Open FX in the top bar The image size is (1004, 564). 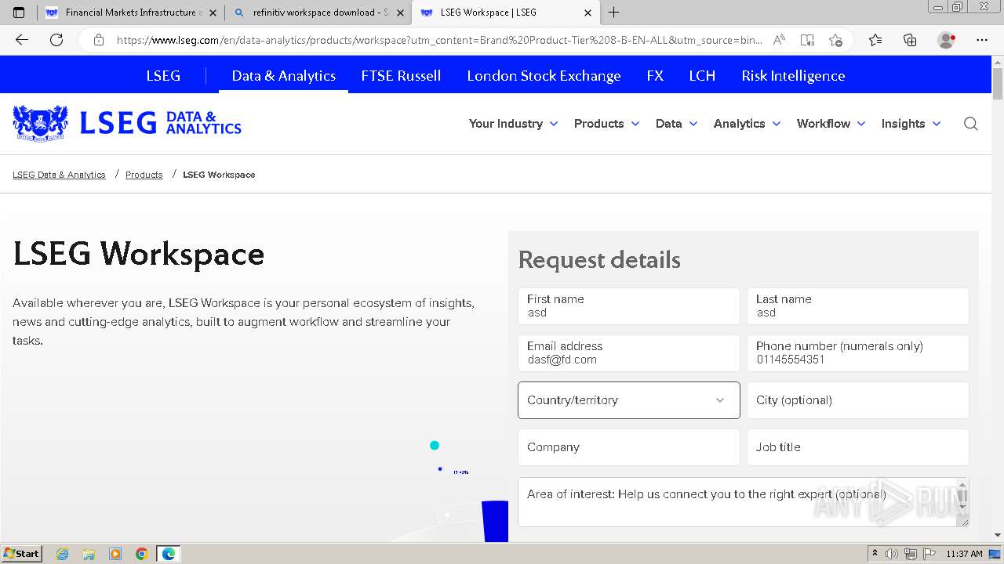pyautogui.click(x=655, y=76)
